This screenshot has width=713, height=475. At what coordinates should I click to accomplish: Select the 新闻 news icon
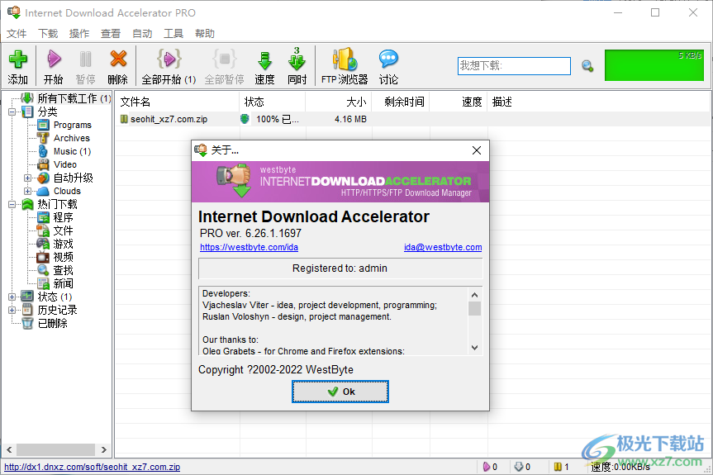[43, 283]
